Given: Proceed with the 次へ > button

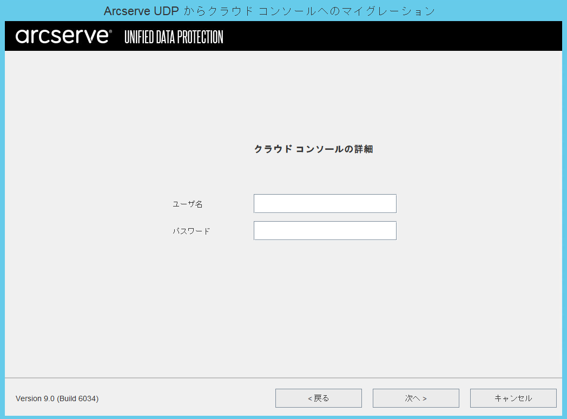Looking at the screenshot, I should tap(416, 398).
